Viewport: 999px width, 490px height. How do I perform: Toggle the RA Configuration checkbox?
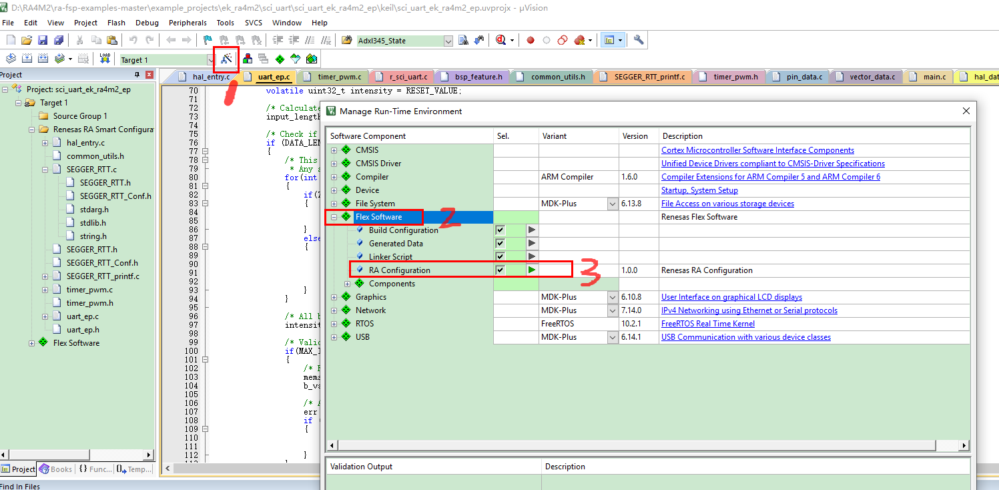point(500,270)
